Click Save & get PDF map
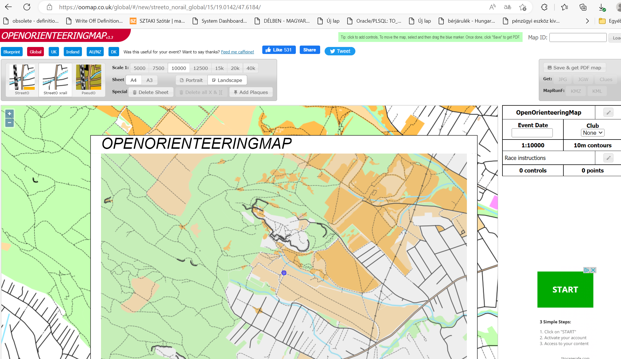This screenshot has width=621, height=359. (574, 68)
